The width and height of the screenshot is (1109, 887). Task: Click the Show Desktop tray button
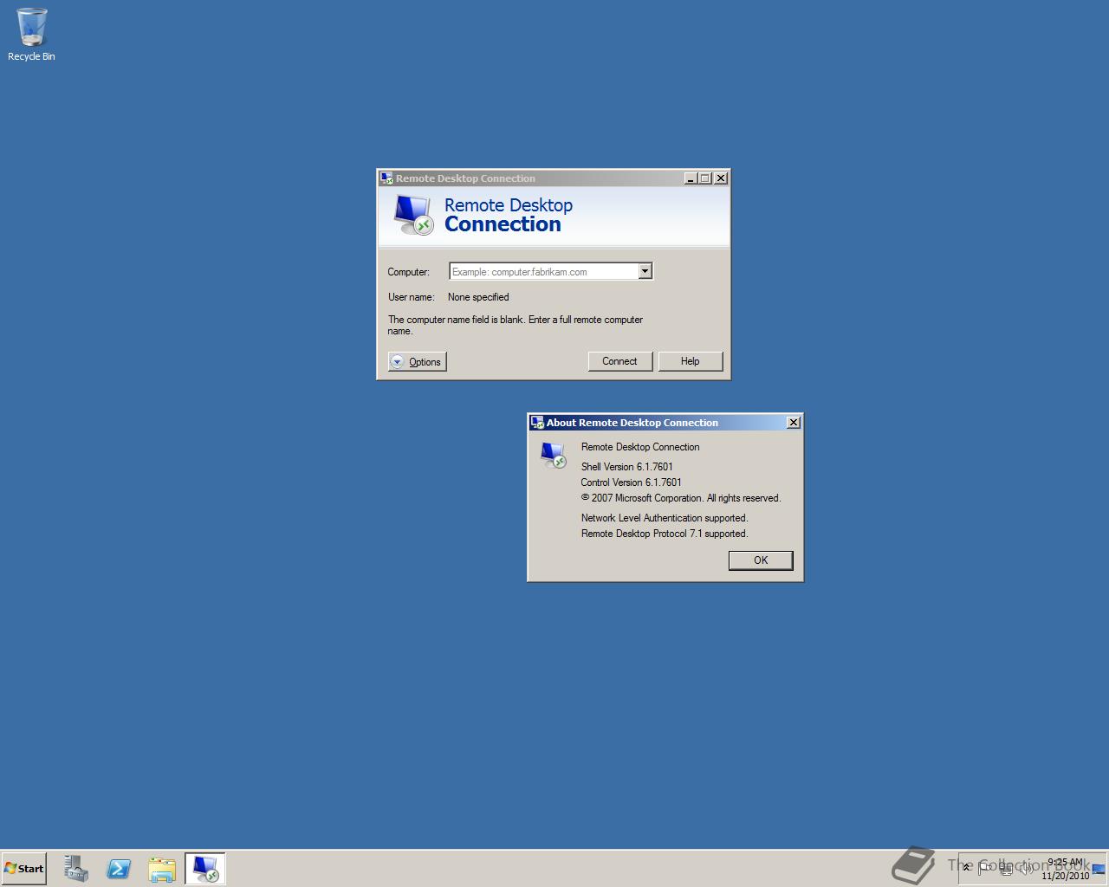1099,869
